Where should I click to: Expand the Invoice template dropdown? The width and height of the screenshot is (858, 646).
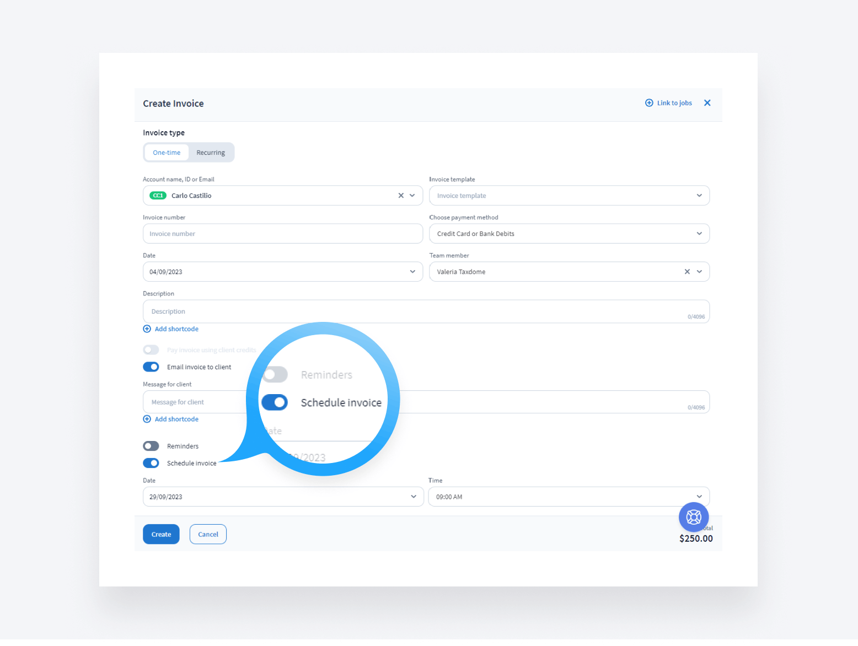click(699, 196)
